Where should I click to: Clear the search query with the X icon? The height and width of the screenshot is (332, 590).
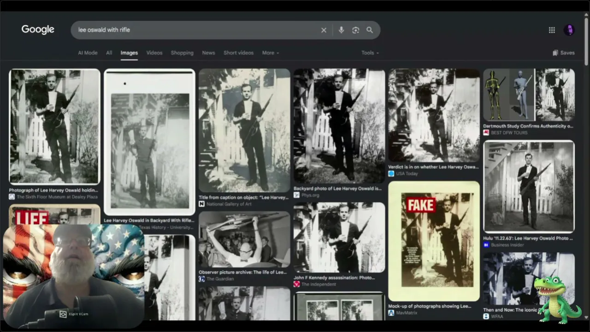click(x=324, y=30)
